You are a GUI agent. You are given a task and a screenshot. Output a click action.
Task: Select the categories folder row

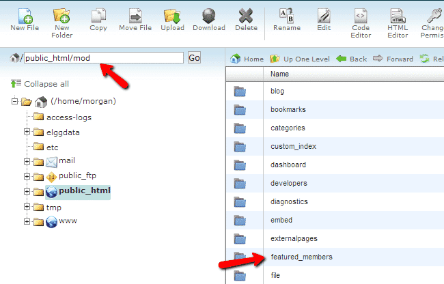coord(335,128)
